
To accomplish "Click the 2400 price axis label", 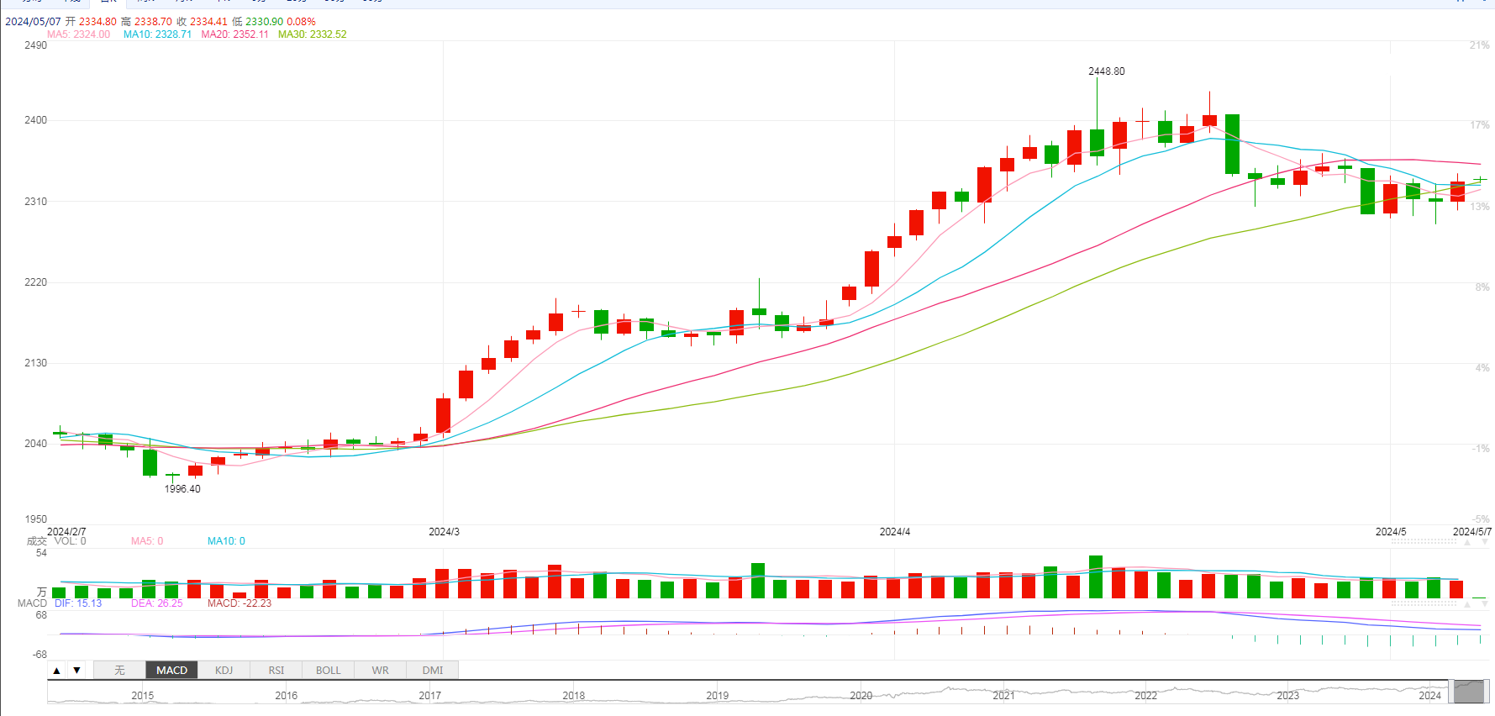I will tap(36, 120).
